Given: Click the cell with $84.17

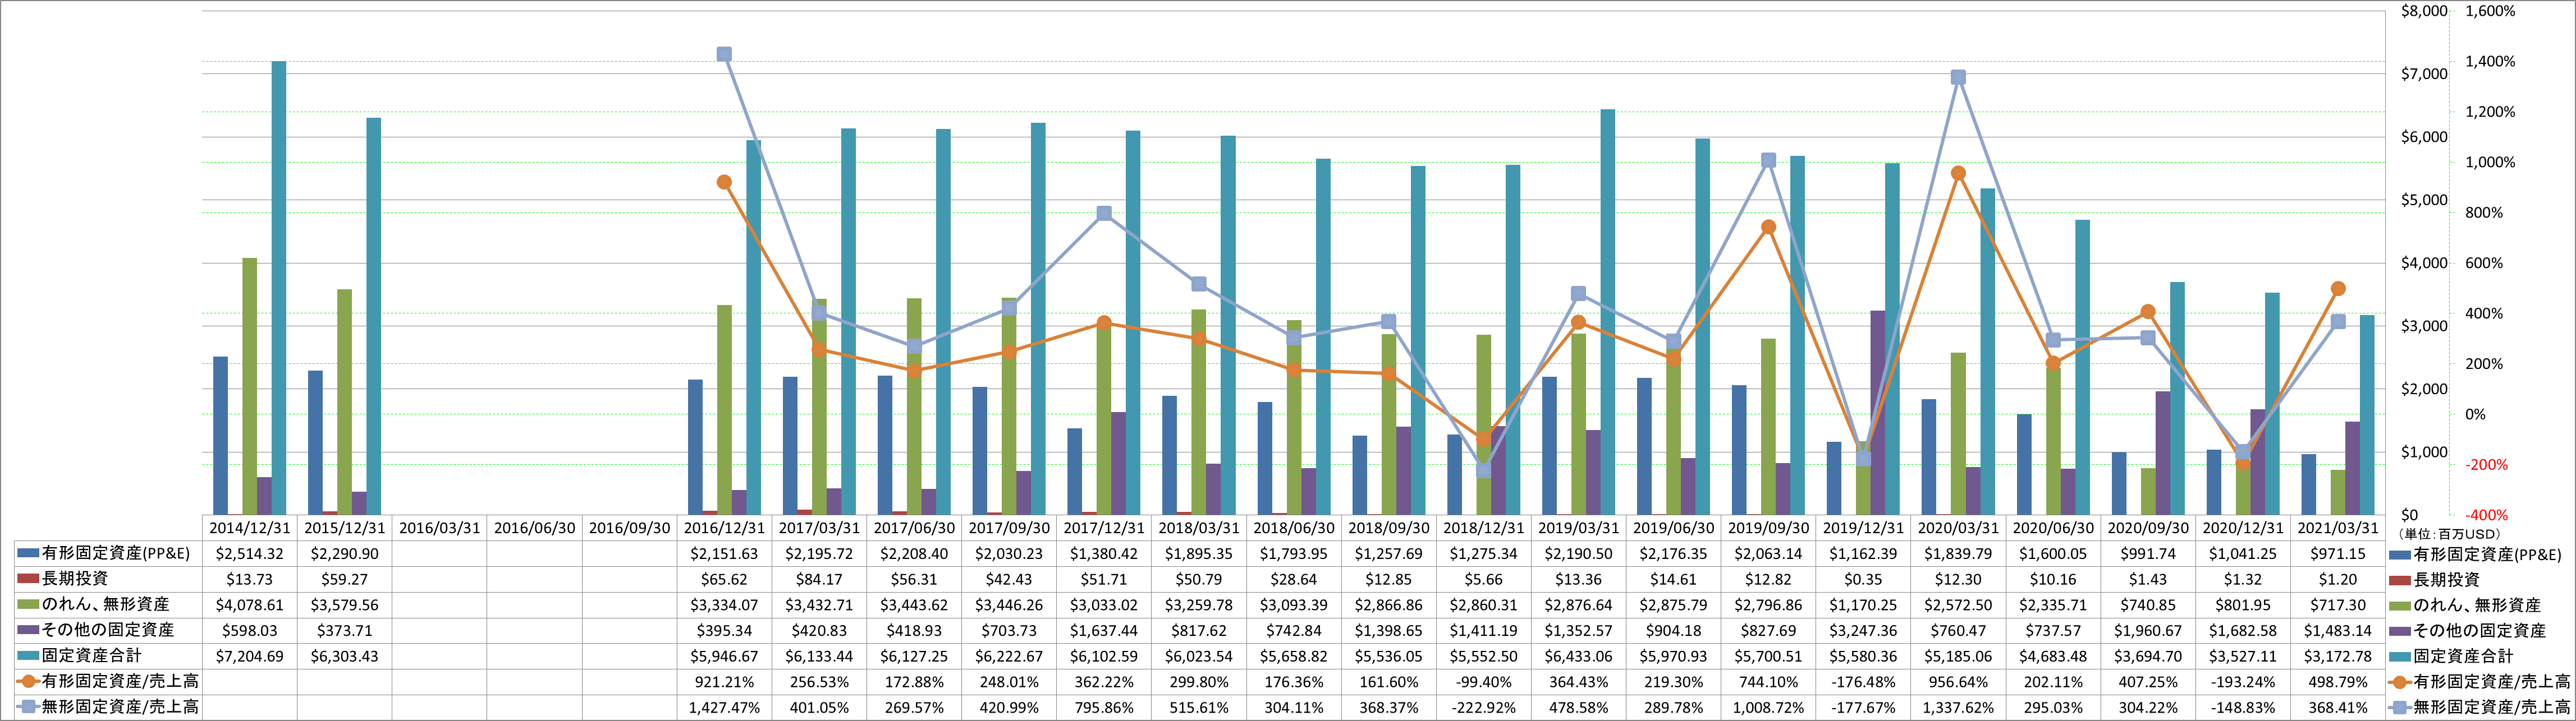Looking at the screenshot, I should [x=819, y=579].
